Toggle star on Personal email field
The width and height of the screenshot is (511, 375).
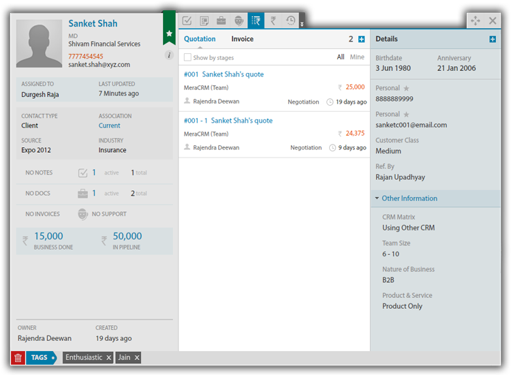[407, 115]
